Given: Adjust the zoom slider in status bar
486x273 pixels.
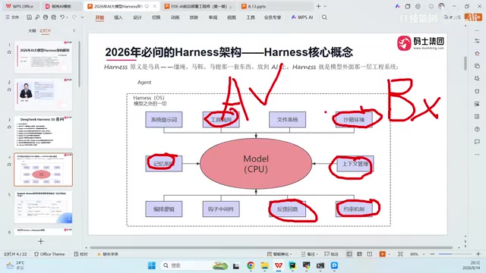Looking at the screenshot, I should 455,254.
